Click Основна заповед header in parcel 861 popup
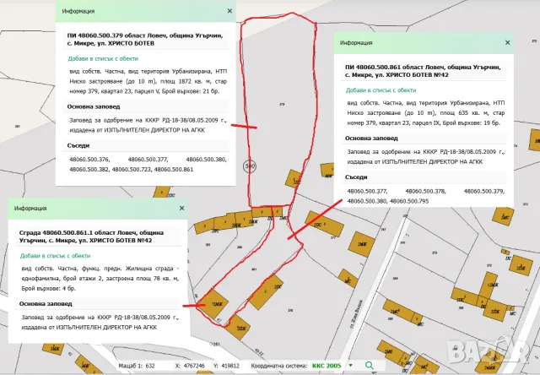 tap(371, 139)
